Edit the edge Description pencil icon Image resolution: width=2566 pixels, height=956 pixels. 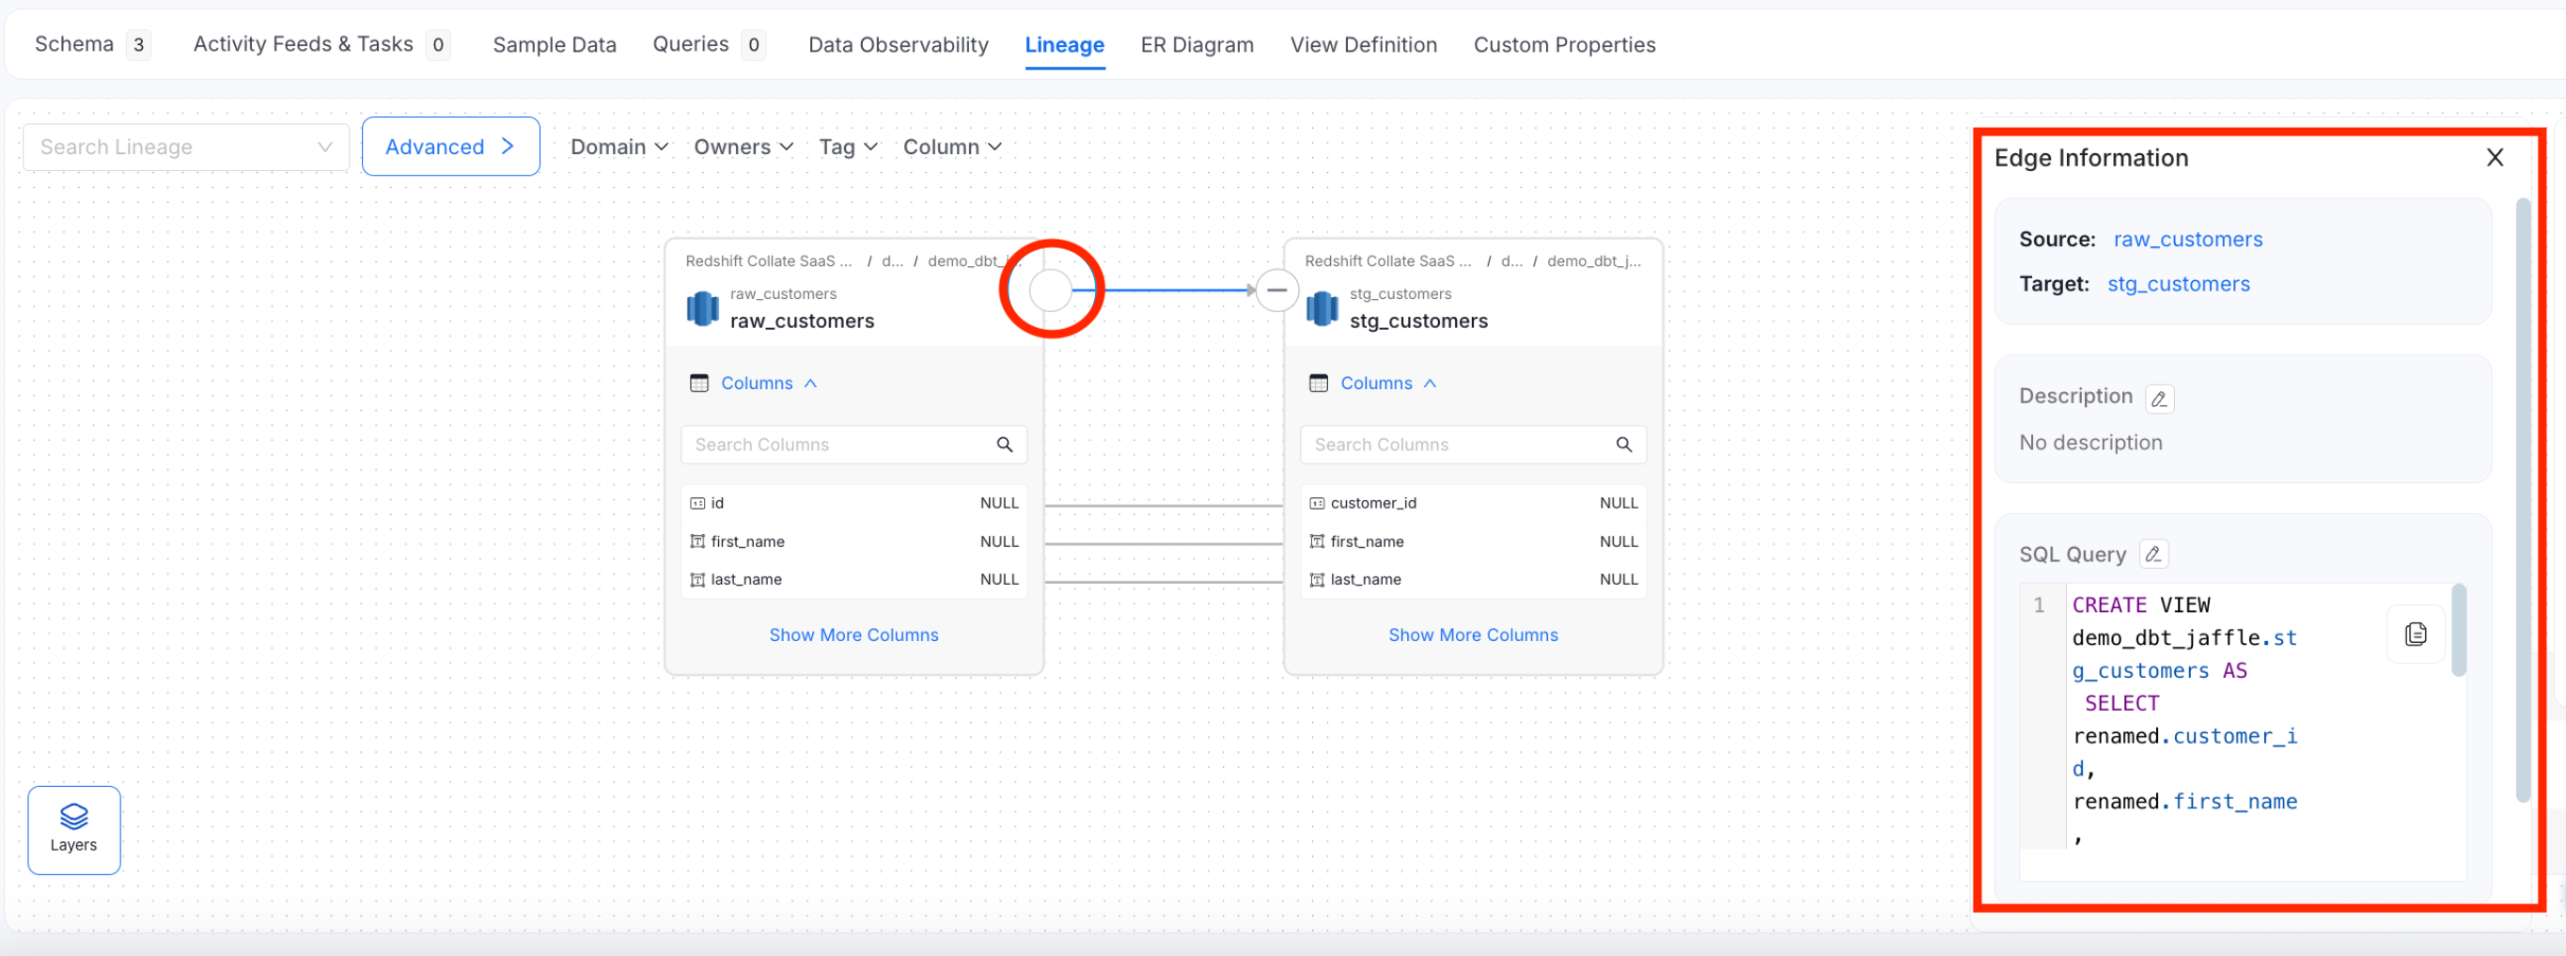click(x=2159, y=399)
